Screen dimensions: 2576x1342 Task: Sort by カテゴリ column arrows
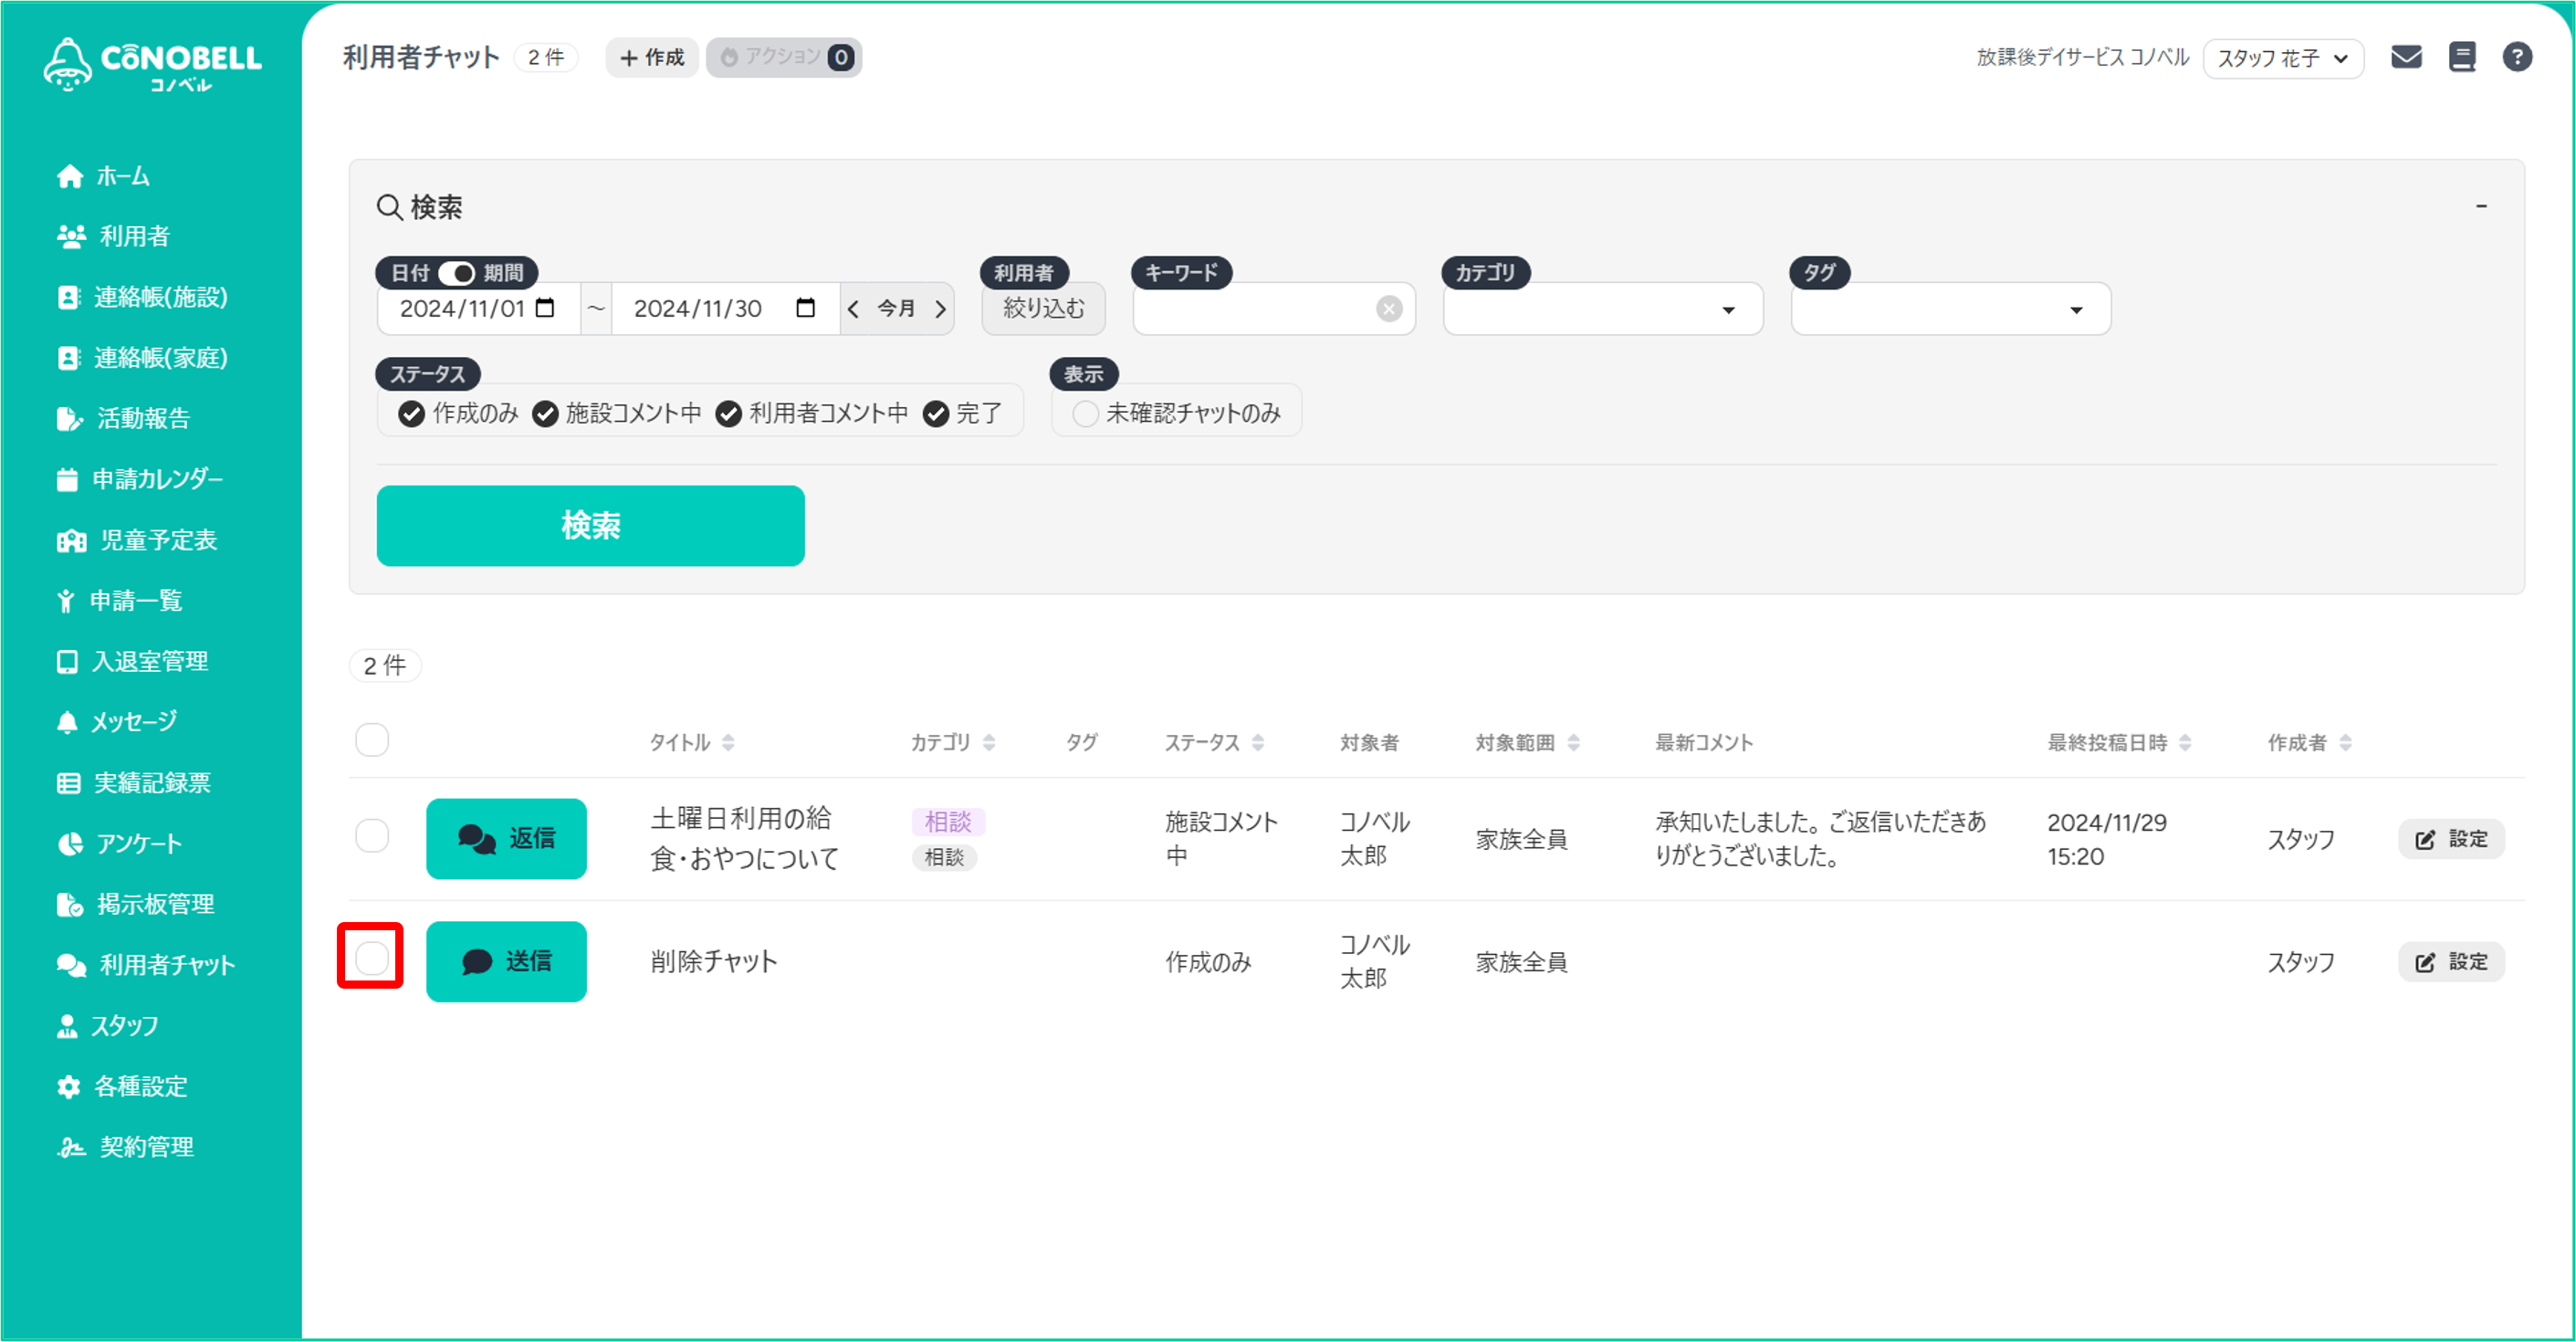tap(988, 742)
